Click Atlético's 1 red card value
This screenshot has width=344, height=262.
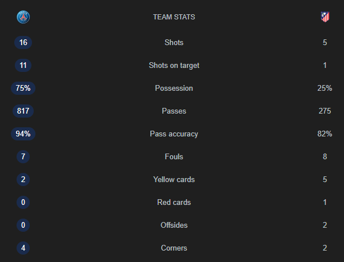(x=325, y=202)
